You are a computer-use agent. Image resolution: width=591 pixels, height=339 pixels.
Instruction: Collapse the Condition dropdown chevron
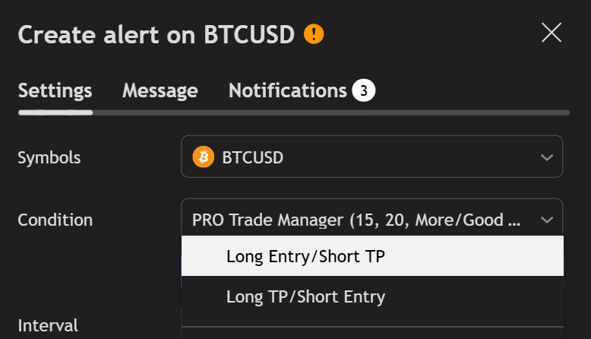[547, 220]
